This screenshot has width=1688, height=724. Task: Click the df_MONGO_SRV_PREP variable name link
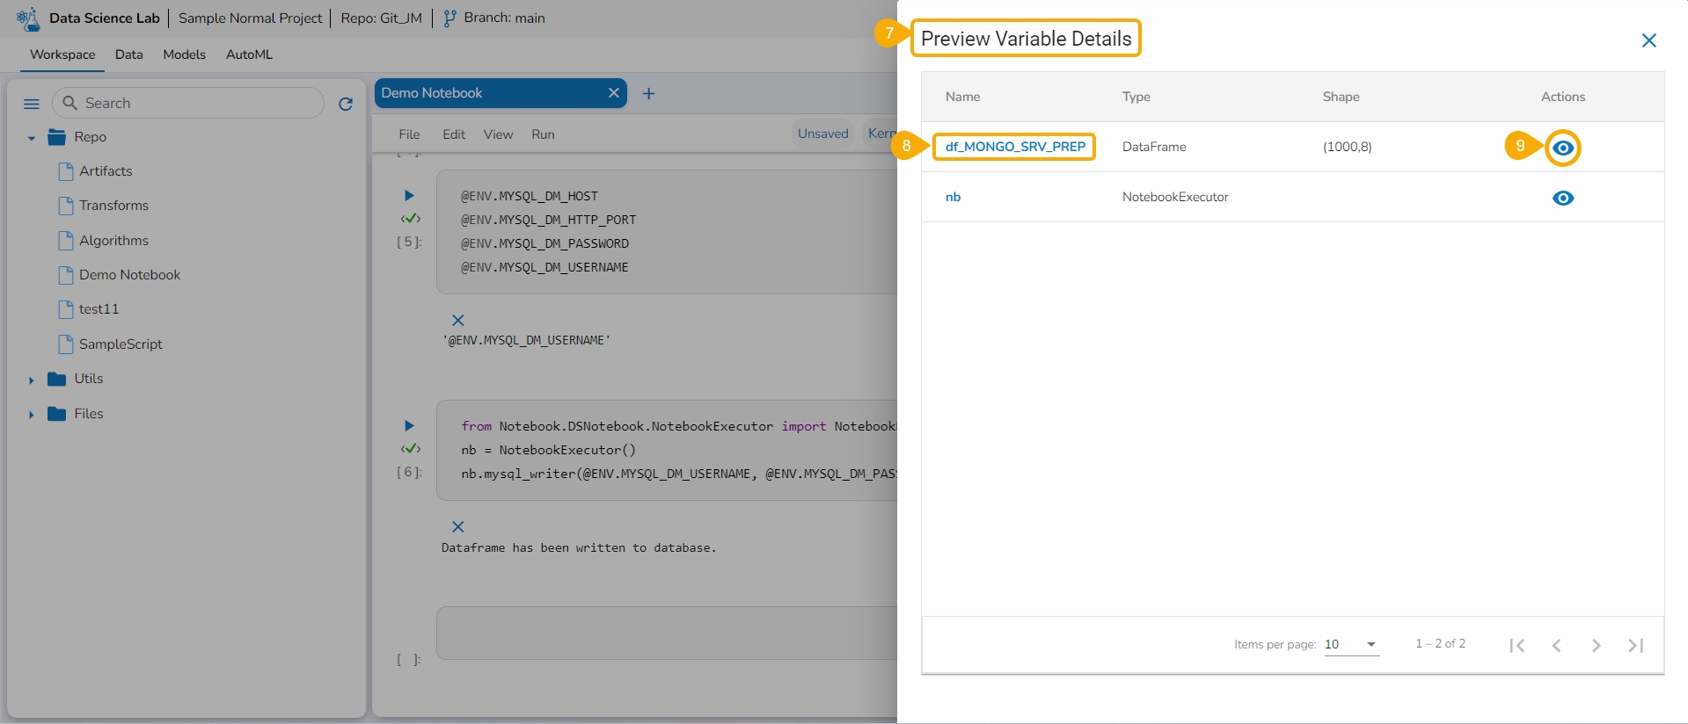(x=1014, y=147)
